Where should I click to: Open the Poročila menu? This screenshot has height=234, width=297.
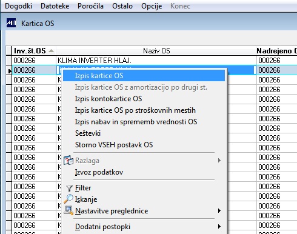[90, 6]
